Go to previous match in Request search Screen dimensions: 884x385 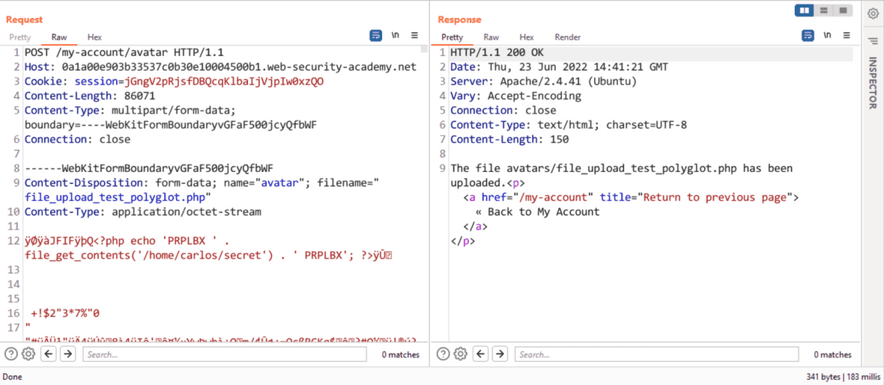(x=49, y=354)
